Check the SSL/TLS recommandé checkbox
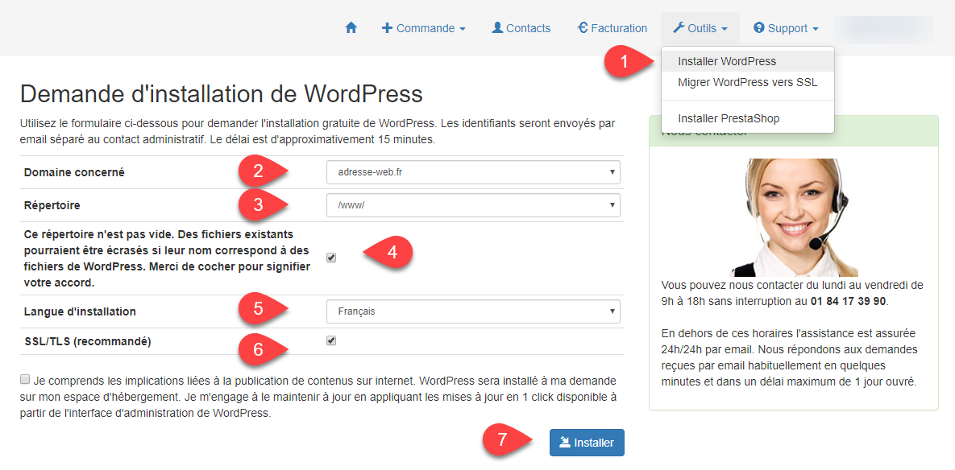 tap(330, 340)
